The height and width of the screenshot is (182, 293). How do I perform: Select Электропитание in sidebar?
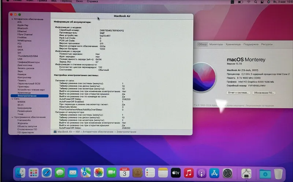[x=30, y=96]
